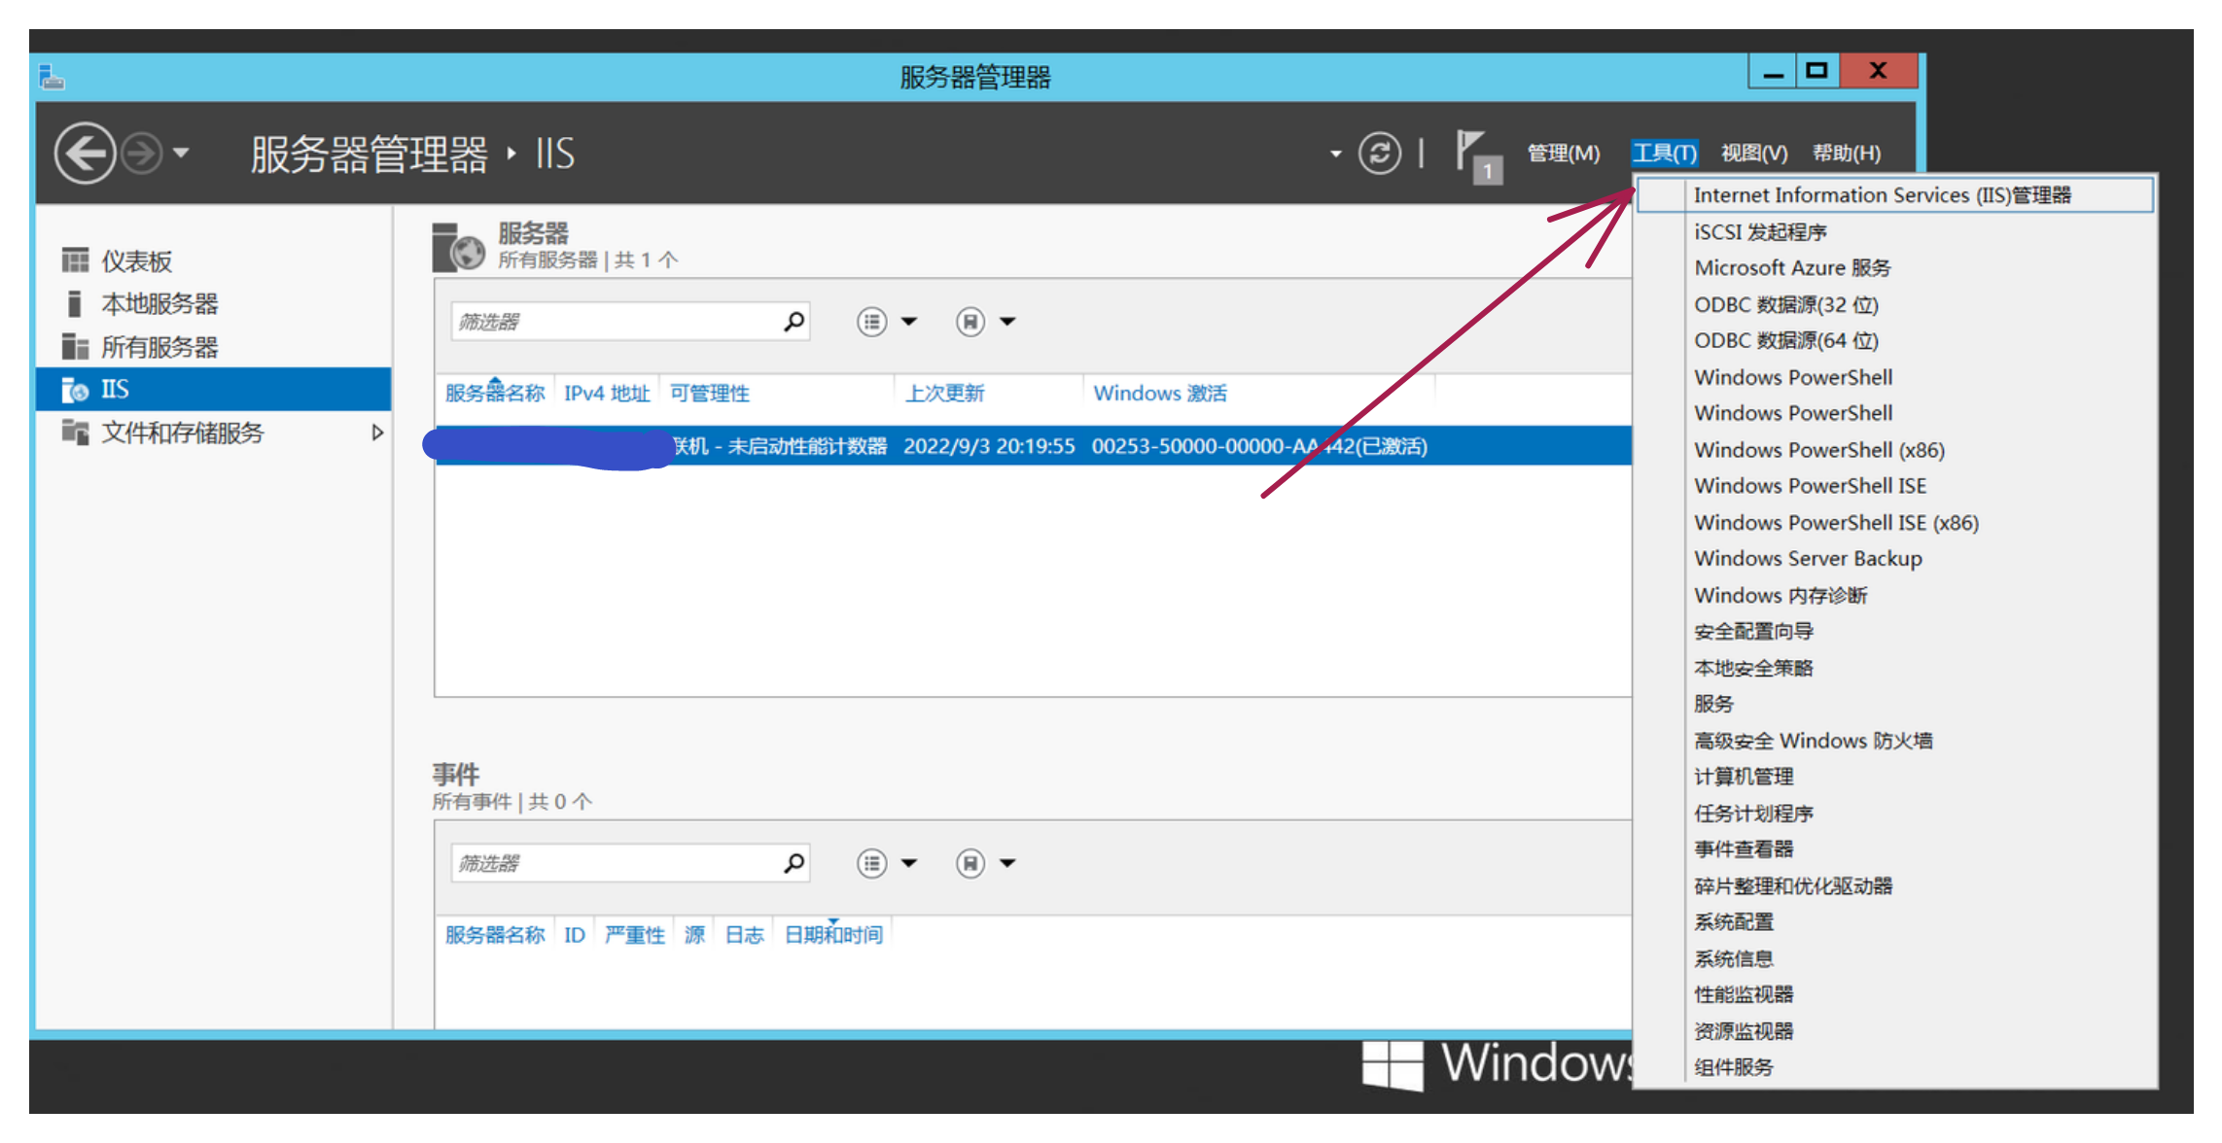Open the servers list options icon
The image size is (2222, 1143).
click(x=871, y=321)
